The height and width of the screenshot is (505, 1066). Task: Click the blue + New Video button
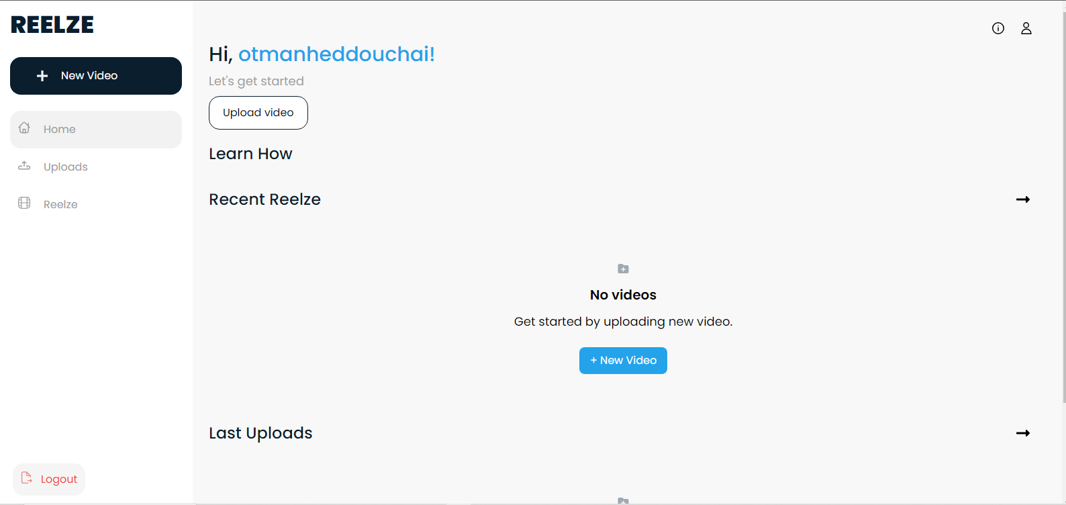(x=623, y=361)
